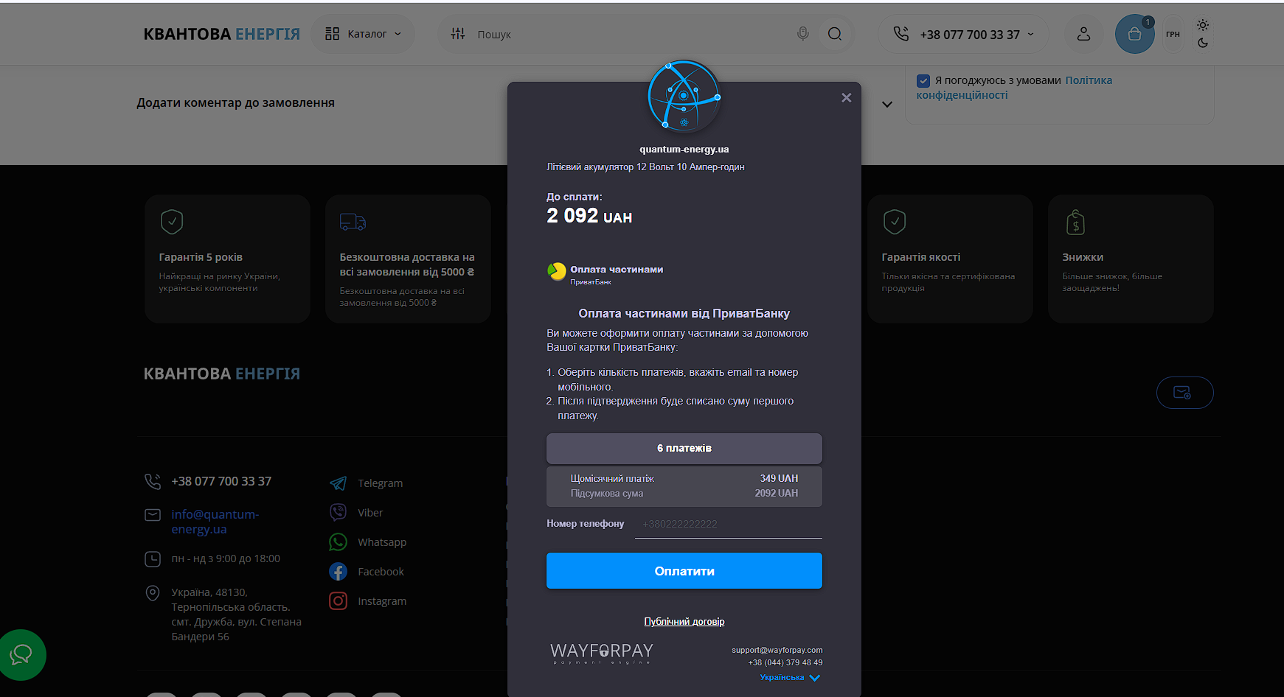Go to КВАНТОВА ЕНЕРГІЯ header logo
This screenshot has height=697, width=1284.
click(222, 34)
